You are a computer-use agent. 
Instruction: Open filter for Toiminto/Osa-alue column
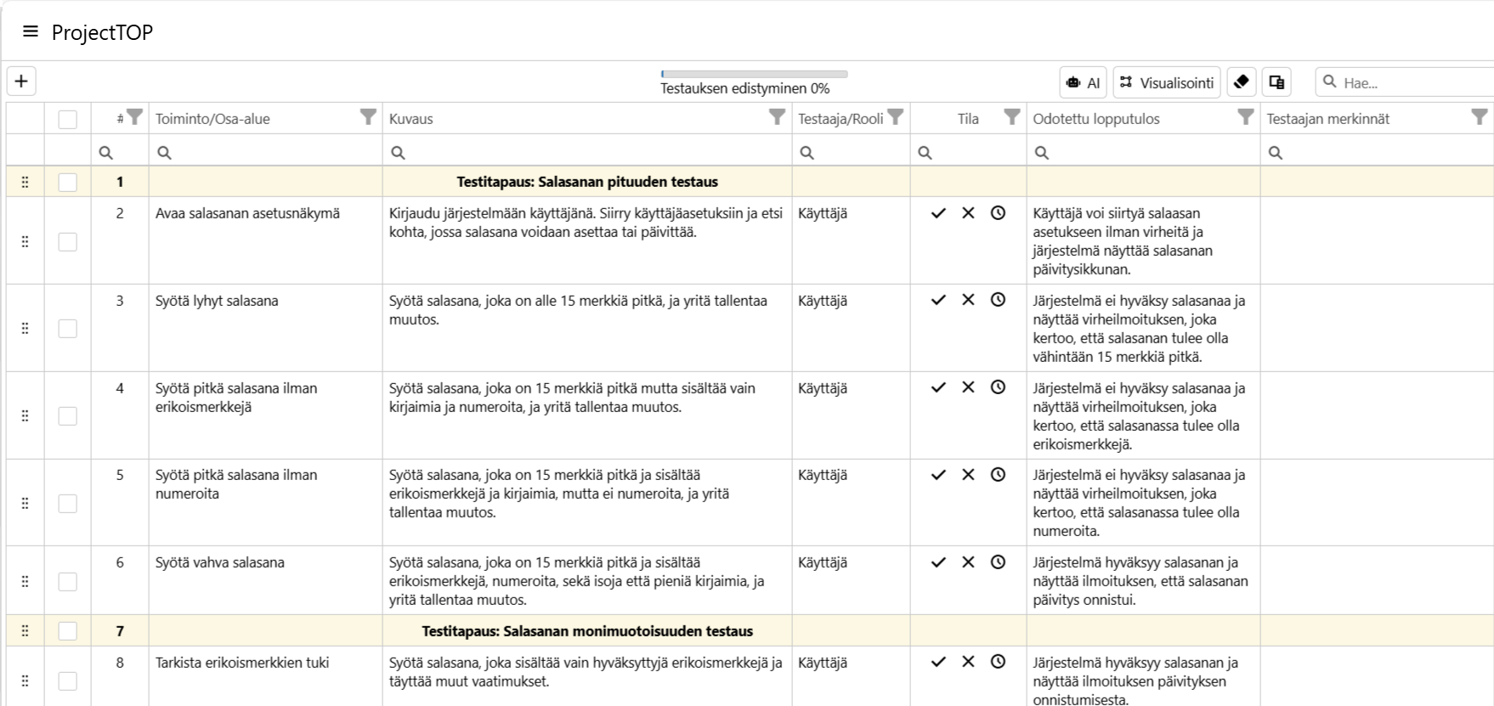367,117
